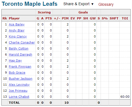Open Hap Day's player page
Viewport: 132px width, 107px height.
15,60
